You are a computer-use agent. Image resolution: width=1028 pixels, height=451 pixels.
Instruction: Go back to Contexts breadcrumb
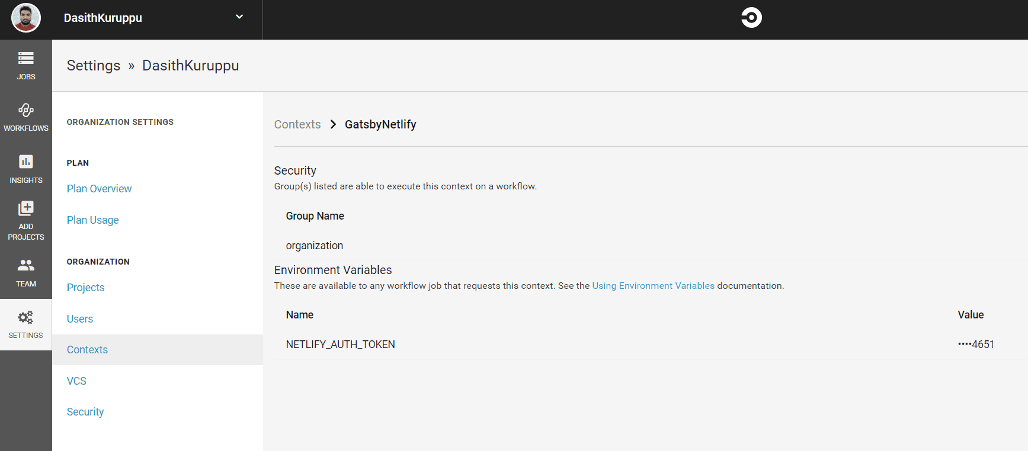297,124
